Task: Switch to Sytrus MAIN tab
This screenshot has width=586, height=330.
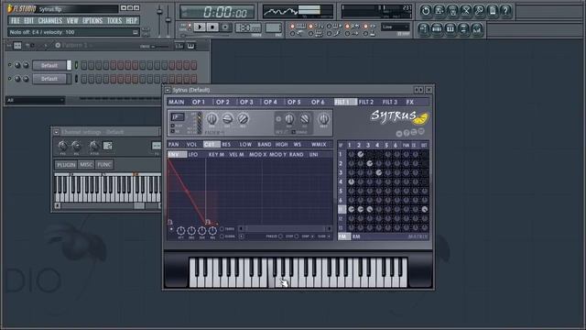Action: click(177, 102)
